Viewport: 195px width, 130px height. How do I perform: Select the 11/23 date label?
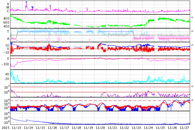[x=136, y=128]
